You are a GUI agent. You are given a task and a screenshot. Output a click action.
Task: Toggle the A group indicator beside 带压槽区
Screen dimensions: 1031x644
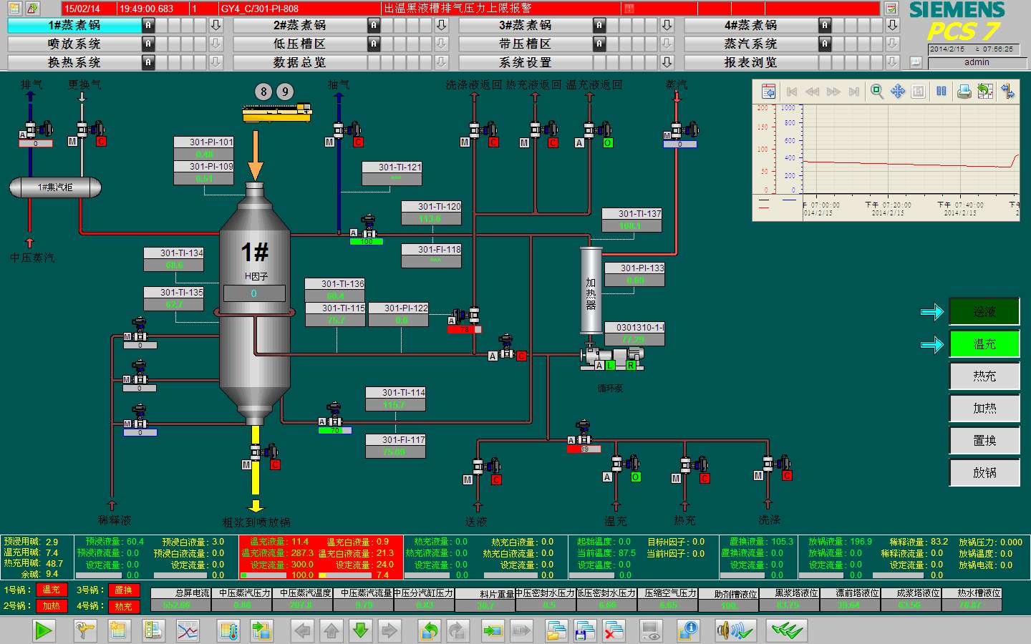599,43
